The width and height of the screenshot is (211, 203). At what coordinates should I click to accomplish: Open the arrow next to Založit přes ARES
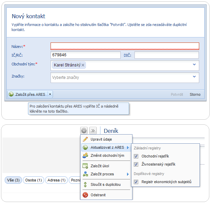pos(50,94)
